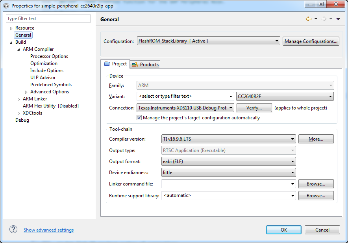The height and width of the screenshot is (243, 348).
Task: Open the Compiler version dropdown
Action: click(x=229, y=139)
